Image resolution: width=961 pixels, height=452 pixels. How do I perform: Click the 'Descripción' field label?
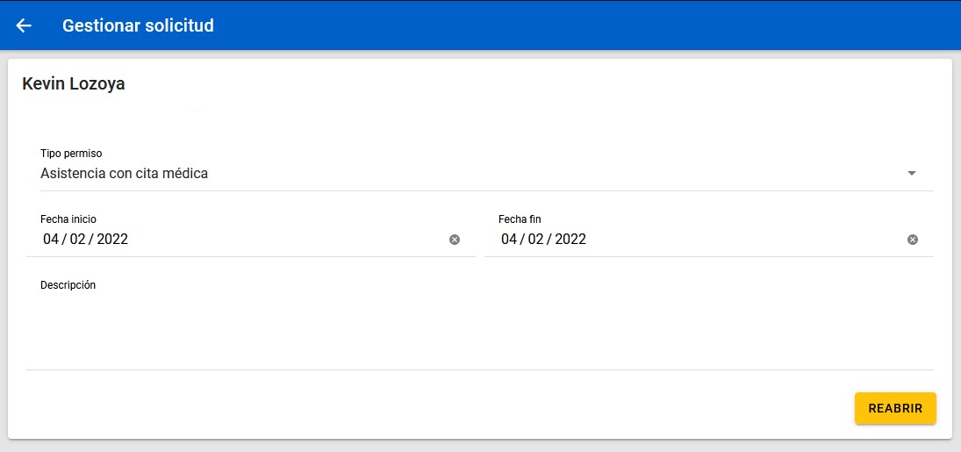[68, 285]
